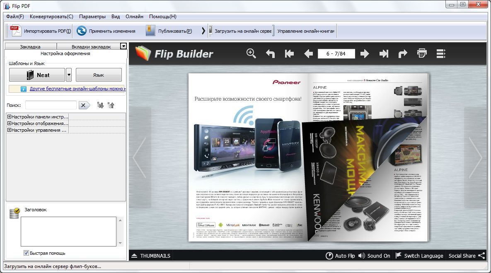Toggle Auto Flip mode
Viewport: 491px width, 273px height.
[340, 256]
